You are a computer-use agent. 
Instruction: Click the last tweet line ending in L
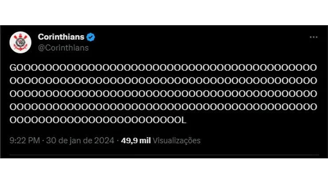pos(98,120)
